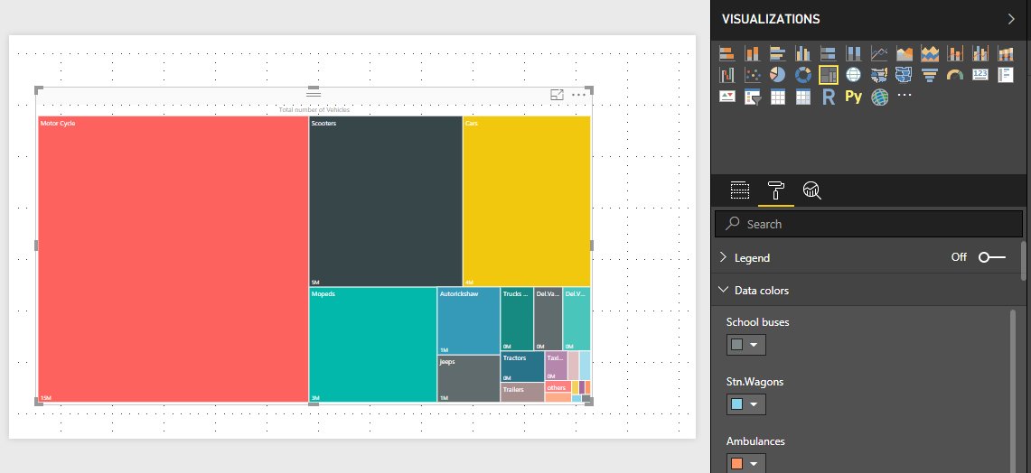The image size is (1031, 473).
Task: Select the multi-row card visual
Action: click(x=1006, y=75)
